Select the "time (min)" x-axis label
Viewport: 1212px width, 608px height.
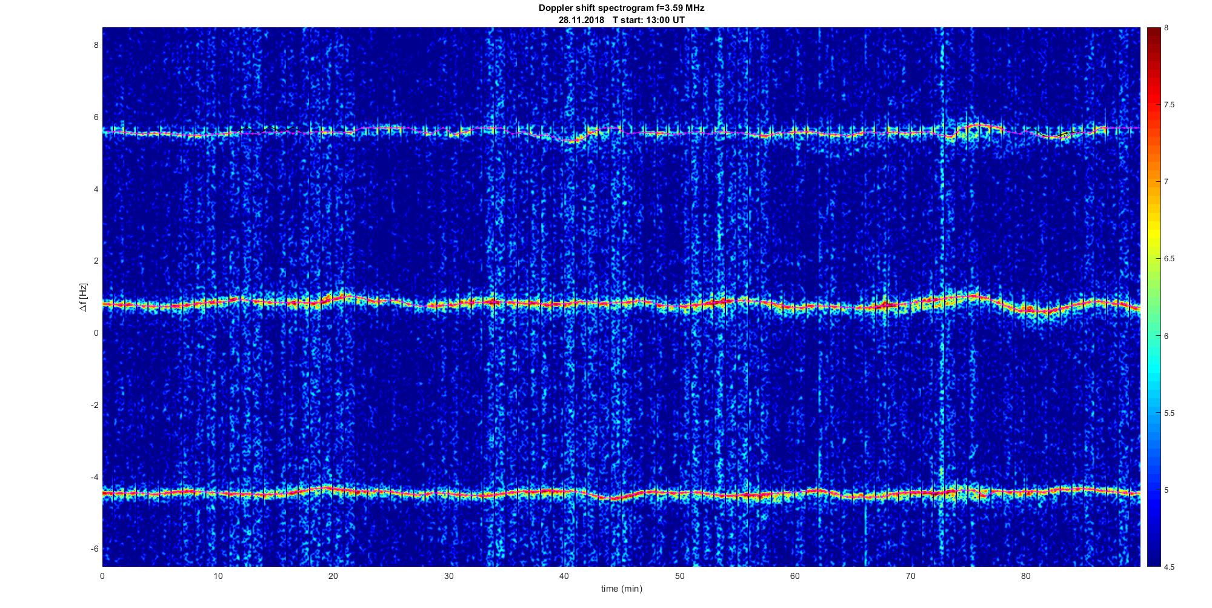[x=621, y=589]
